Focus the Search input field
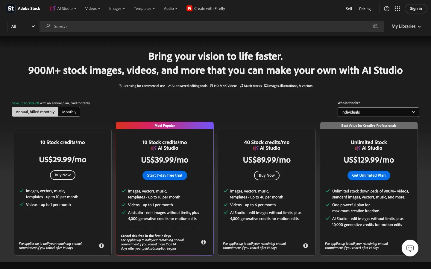 click(x=212, y=26)
